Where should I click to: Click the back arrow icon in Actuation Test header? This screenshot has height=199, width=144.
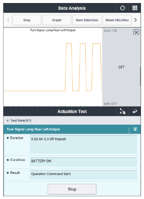(x=134, y=111)
